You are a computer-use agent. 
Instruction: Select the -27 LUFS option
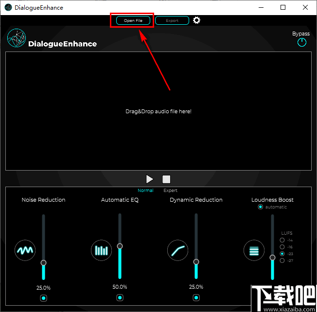coord(282,260)
